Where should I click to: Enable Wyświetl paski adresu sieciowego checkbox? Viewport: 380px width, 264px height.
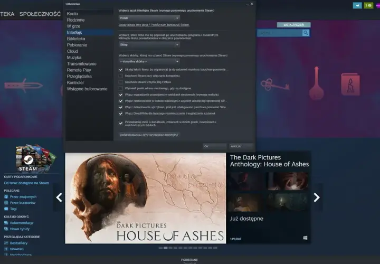(121, 89)
